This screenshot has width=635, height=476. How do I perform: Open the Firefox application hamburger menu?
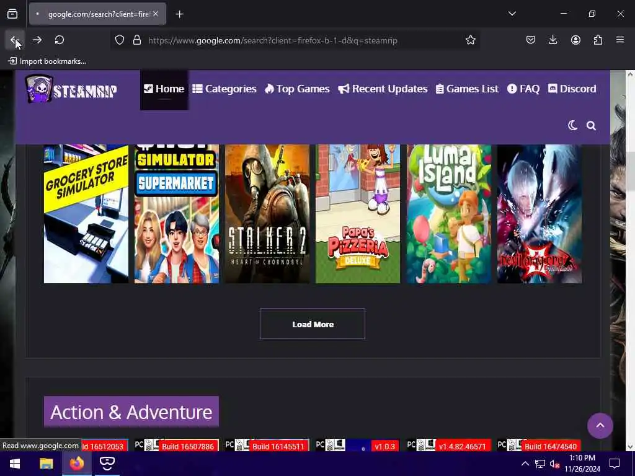tap(620, 40)
